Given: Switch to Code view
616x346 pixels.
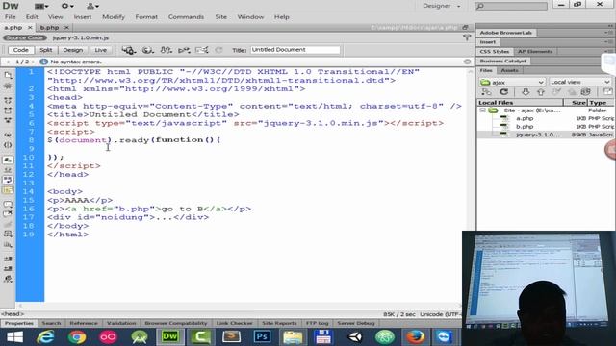Looking at the screenshot, I should (x=20, y=50).
